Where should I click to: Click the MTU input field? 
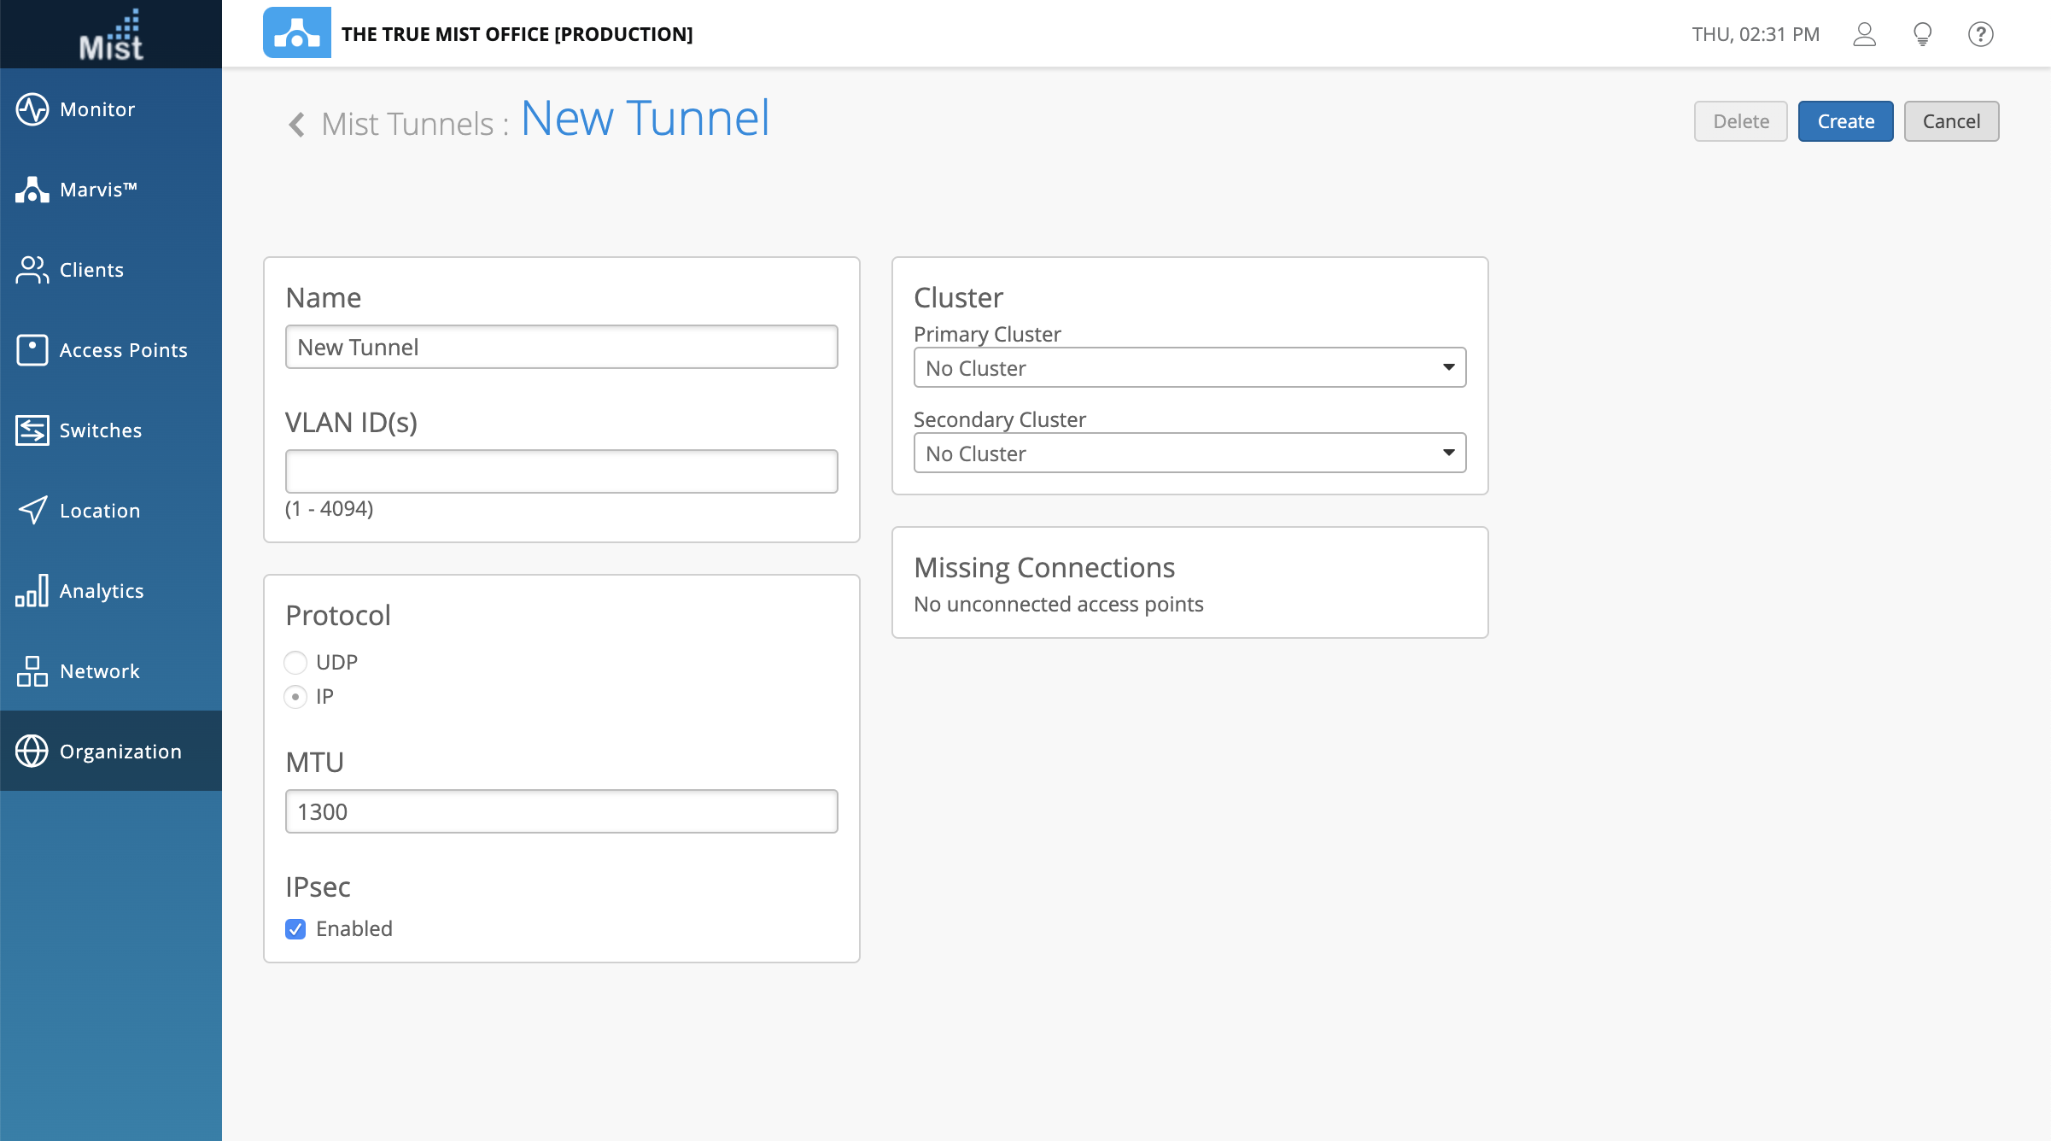pos(561,811)
